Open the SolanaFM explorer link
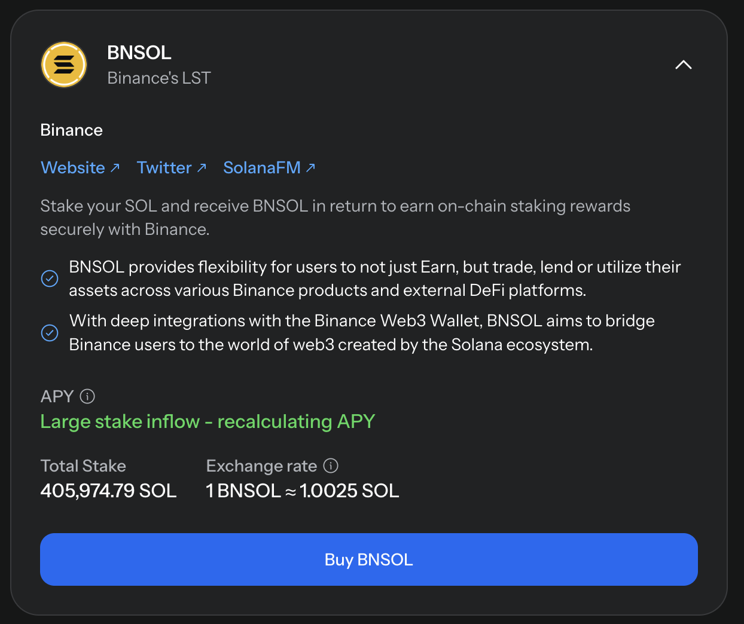Screen dimensions: 744x624 (263, 167)
